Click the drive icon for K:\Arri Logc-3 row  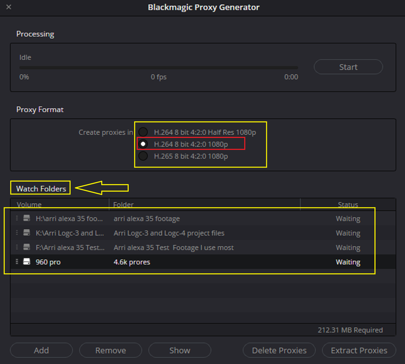pyautogui.click(x=27, y=233)
